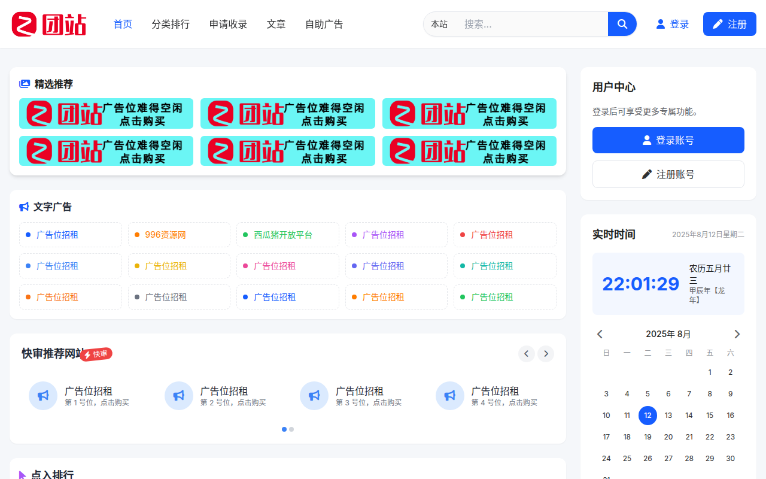Click megaphone icon for 第 4 号位 ad

[x=450, y=396]
